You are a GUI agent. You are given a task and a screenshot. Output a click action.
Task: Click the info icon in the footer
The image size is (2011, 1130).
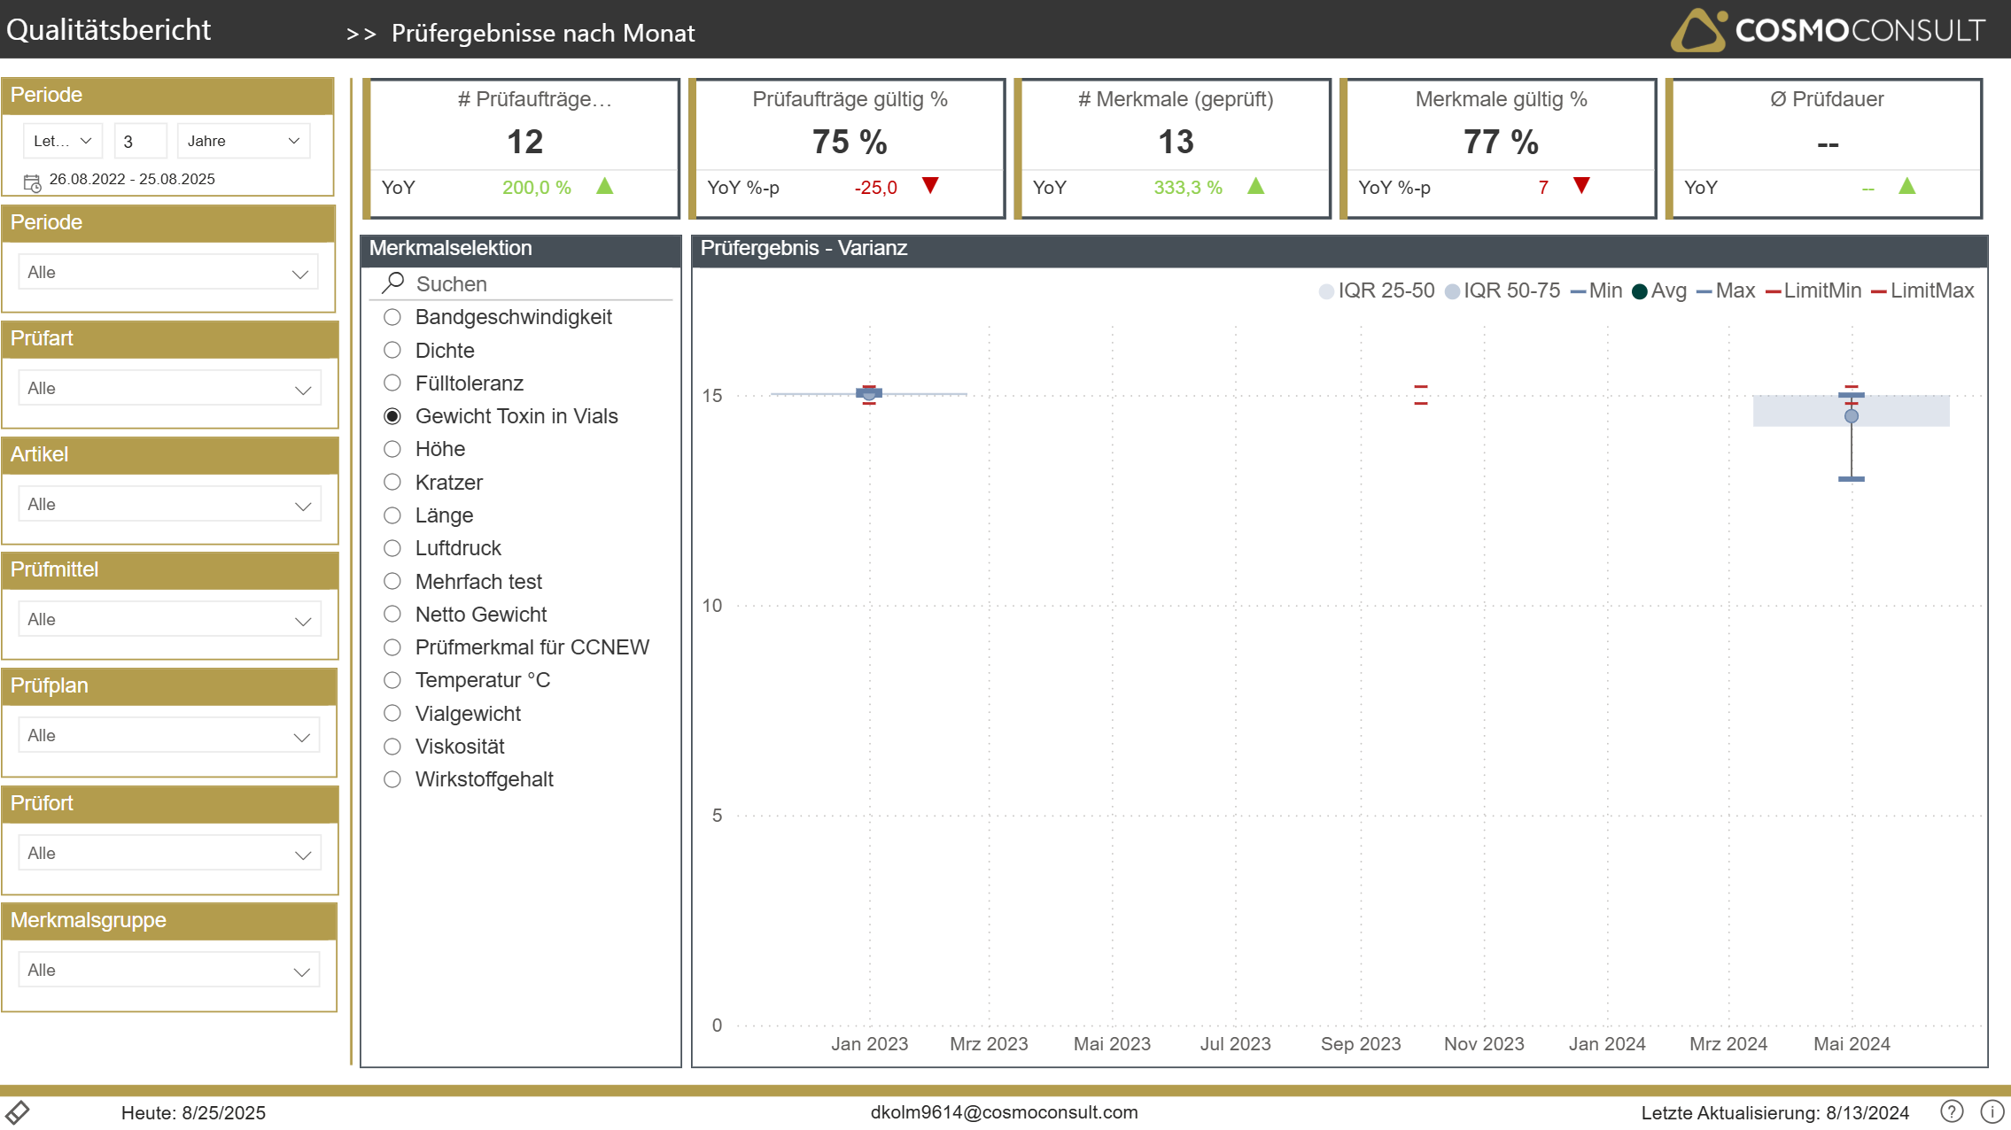pyautogui.click(x=1992, y=1111)
